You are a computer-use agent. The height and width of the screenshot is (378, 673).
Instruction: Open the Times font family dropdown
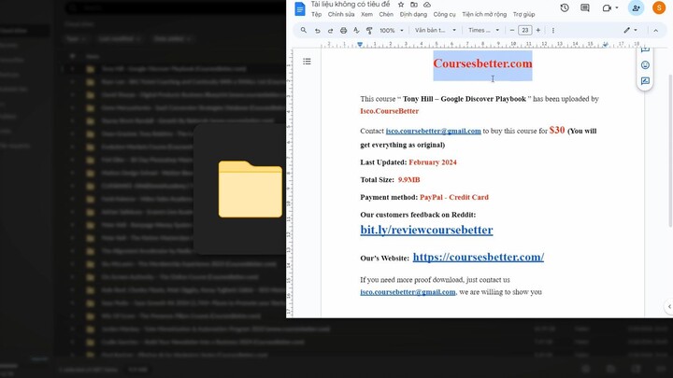click(484, 31)
